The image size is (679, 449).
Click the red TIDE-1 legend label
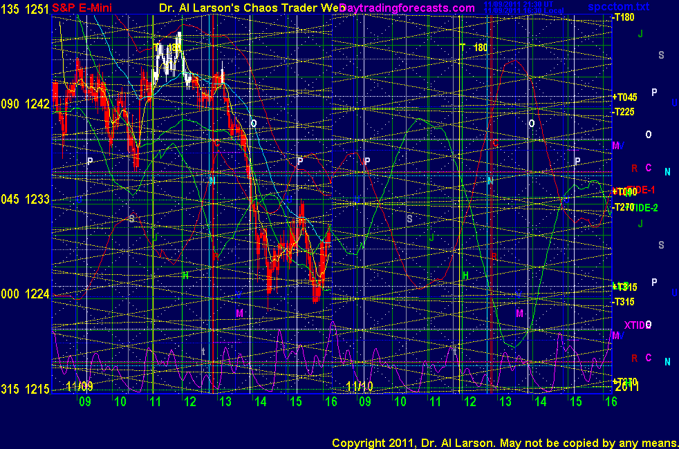click(642, 190)
